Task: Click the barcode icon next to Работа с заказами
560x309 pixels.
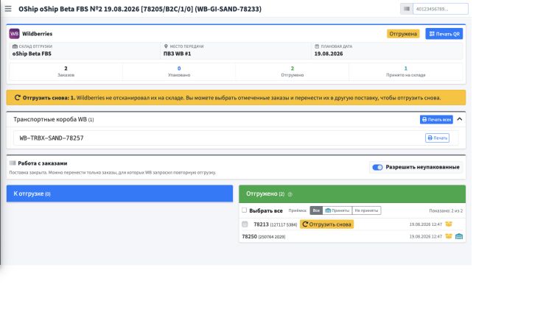Action: (x=13, y=163)
